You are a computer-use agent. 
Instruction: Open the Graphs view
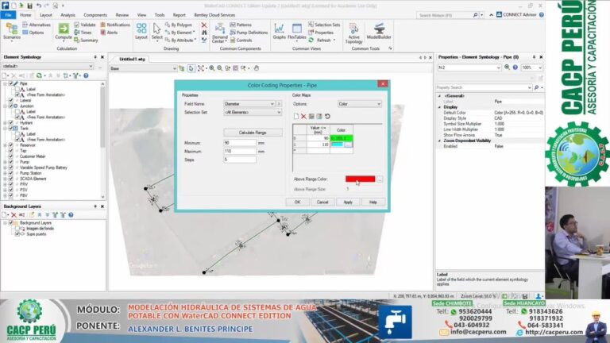pos(279,31)
